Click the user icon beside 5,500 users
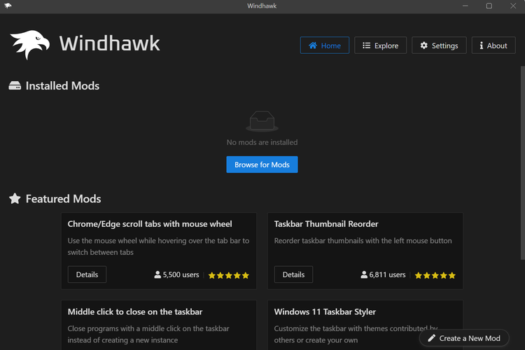525x350 pixels. (157, 274)
